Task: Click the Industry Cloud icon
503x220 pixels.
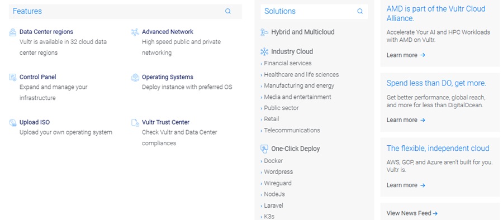Action: (x=264, y=51)
